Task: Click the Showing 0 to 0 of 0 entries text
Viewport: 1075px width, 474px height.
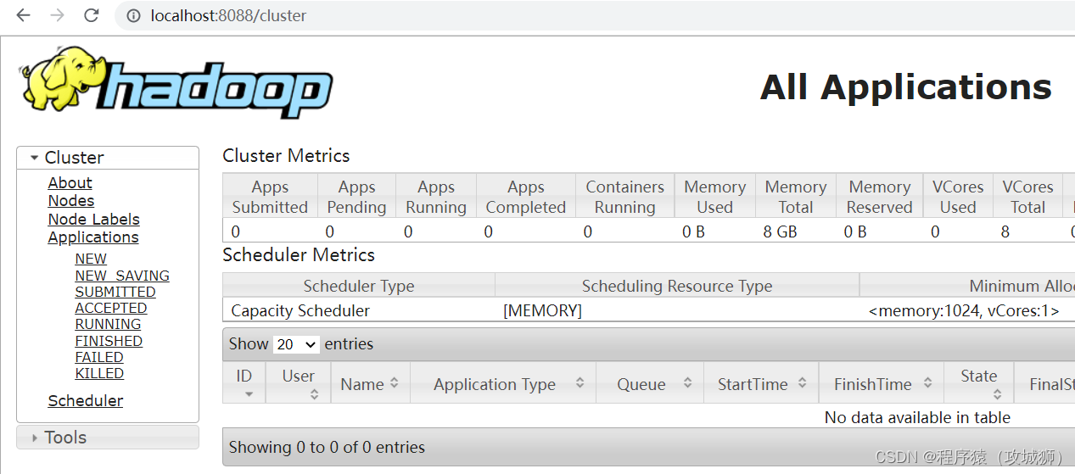Action: pos(328,447)
